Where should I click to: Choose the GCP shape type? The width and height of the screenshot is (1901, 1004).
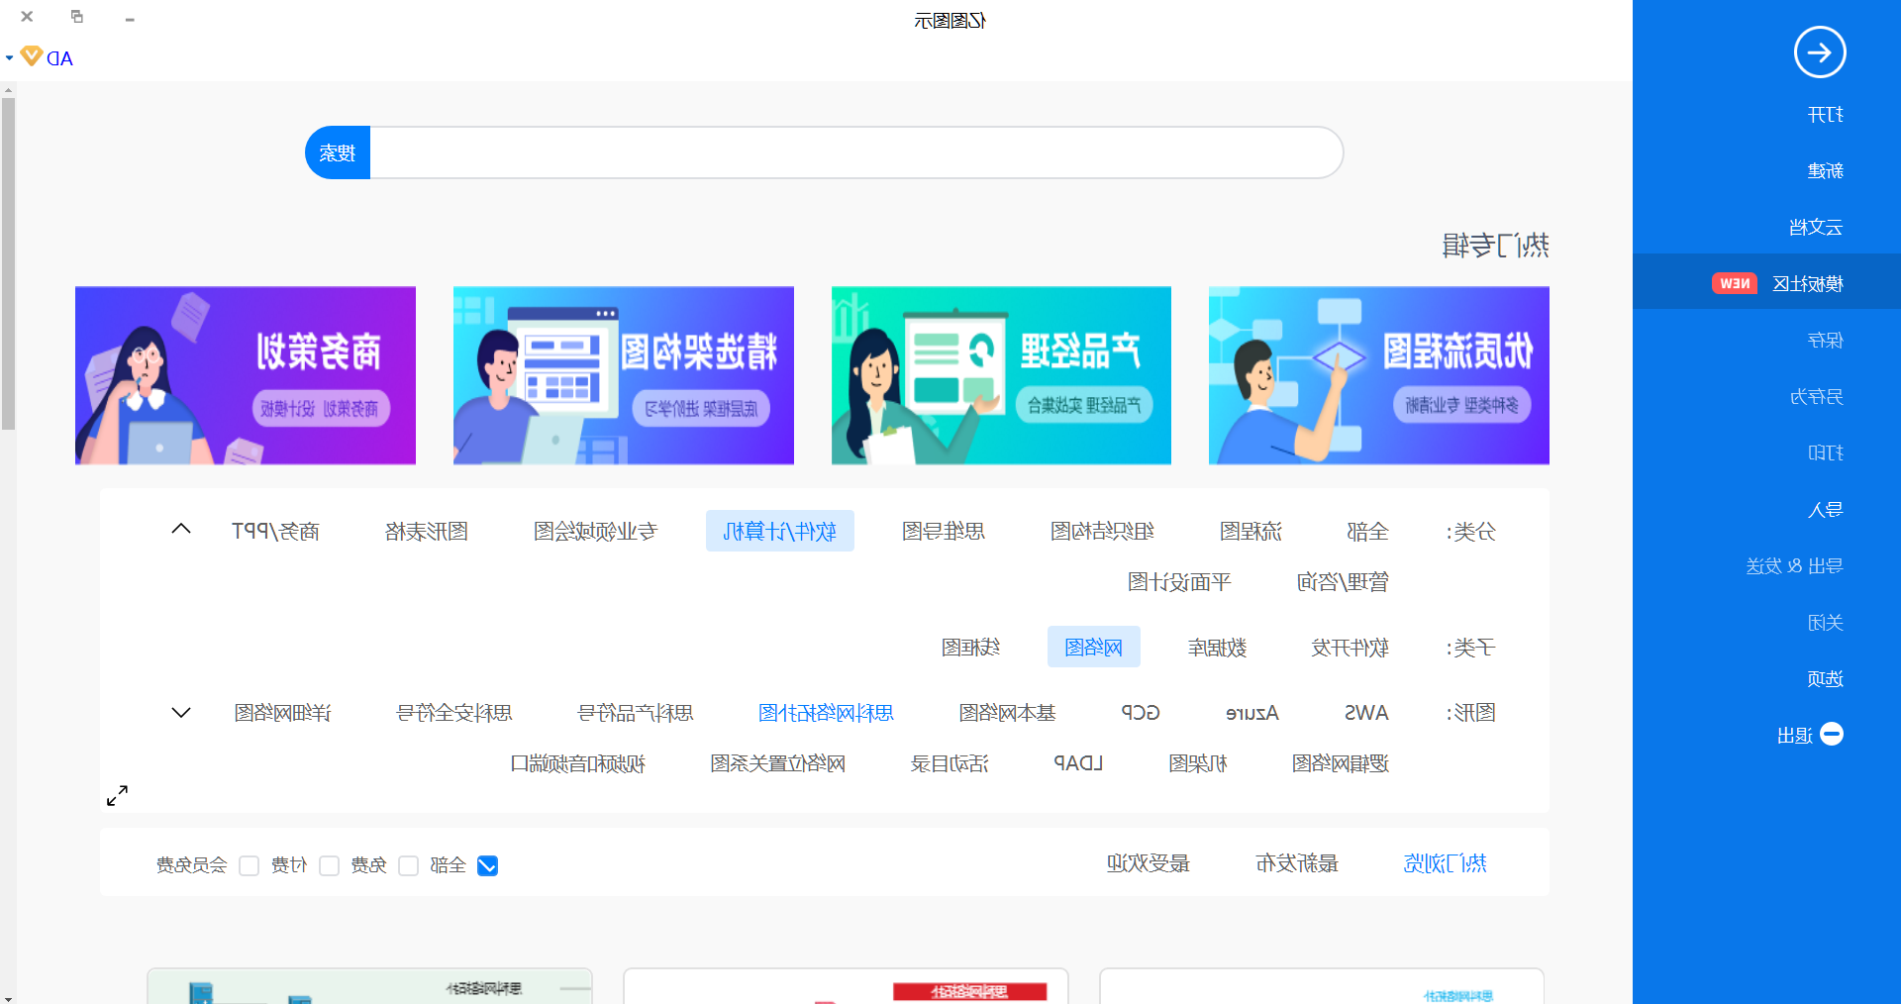(1141, 713)
